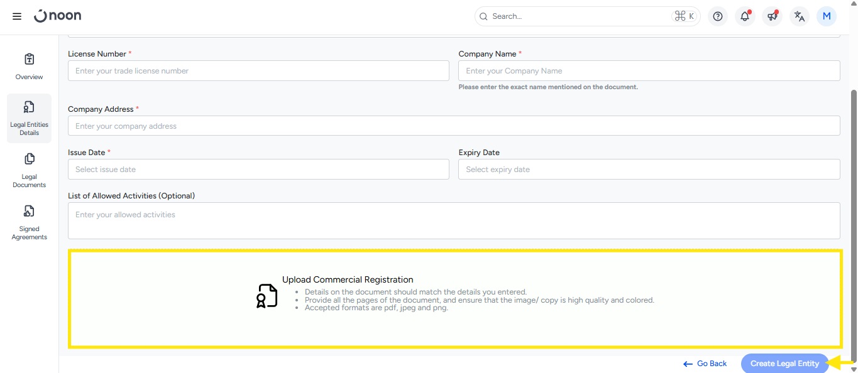Open the Signed Agreements section
This screenshot has height=373, width=858.
(x=29, y=222)
